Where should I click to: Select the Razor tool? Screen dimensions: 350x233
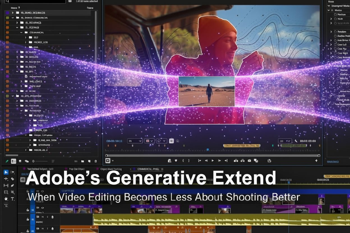point(13,179)
